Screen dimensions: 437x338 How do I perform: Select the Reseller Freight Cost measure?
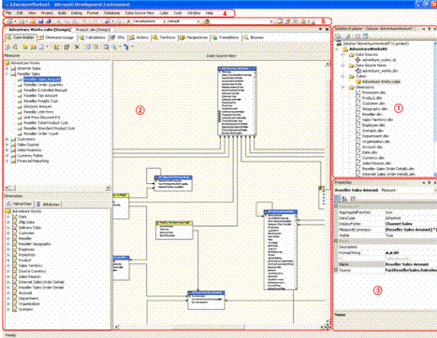41,101
